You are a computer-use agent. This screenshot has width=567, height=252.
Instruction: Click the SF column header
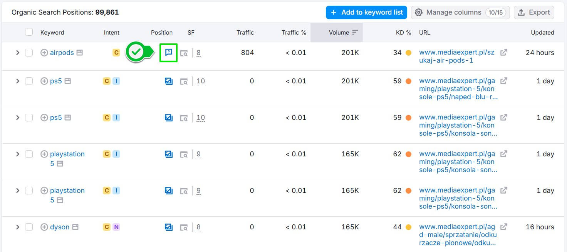click(x=191, y=33)
